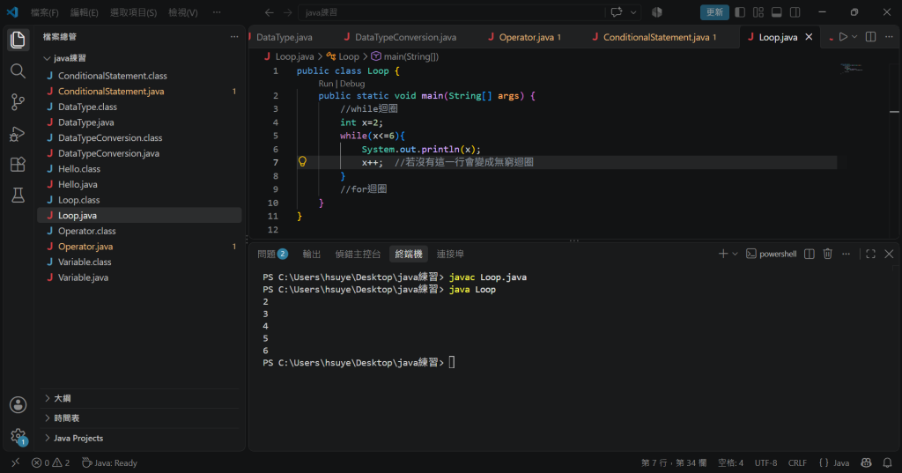Toggle bottom panel visibility

tap(777, 12)
